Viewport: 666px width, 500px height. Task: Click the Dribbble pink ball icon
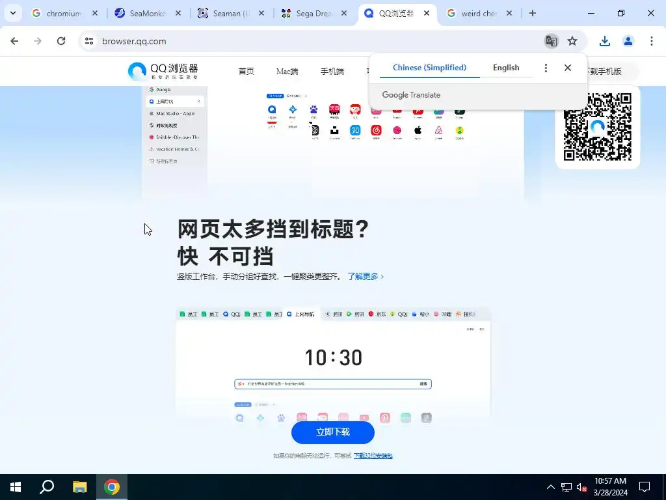(x=397, y=130)
